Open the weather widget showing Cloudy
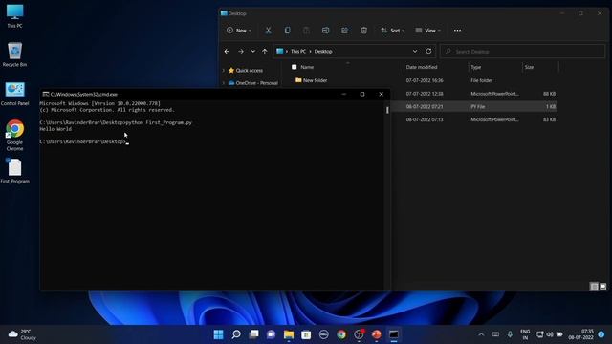612x344 pixels. click(22, 334)
